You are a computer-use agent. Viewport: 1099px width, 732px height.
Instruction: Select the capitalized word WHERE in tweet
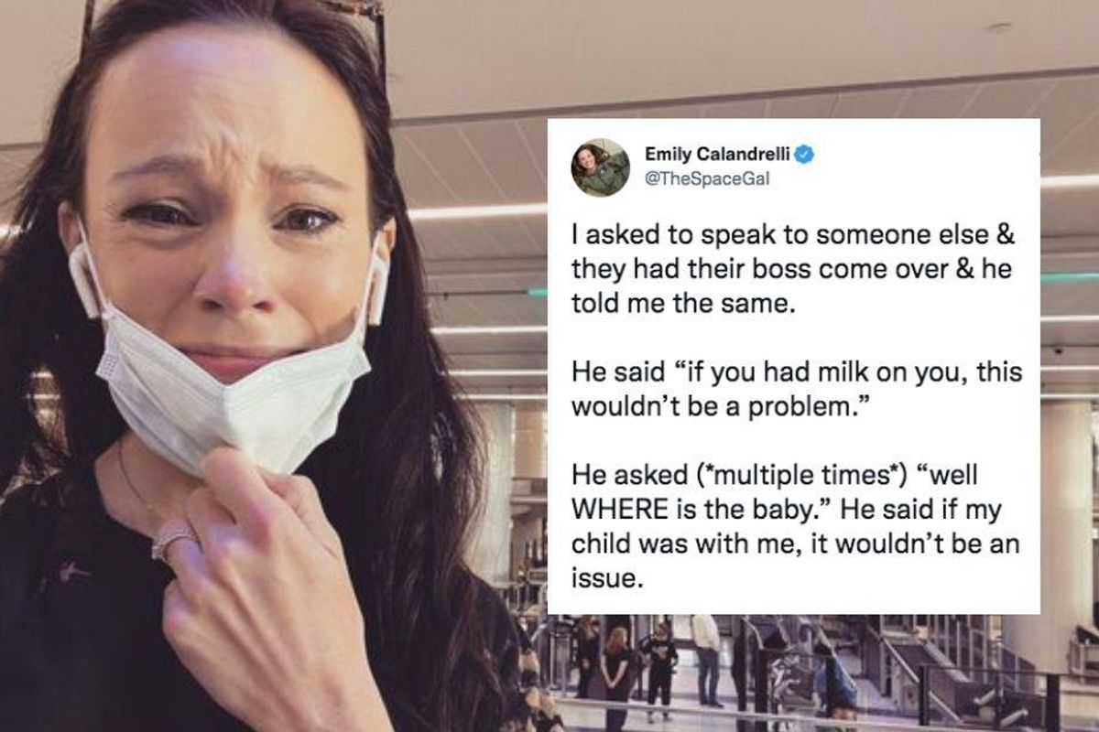[628, 504]
